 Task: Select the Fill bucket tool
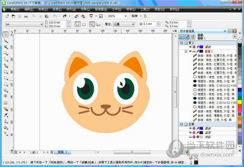[x=5, y=127]
